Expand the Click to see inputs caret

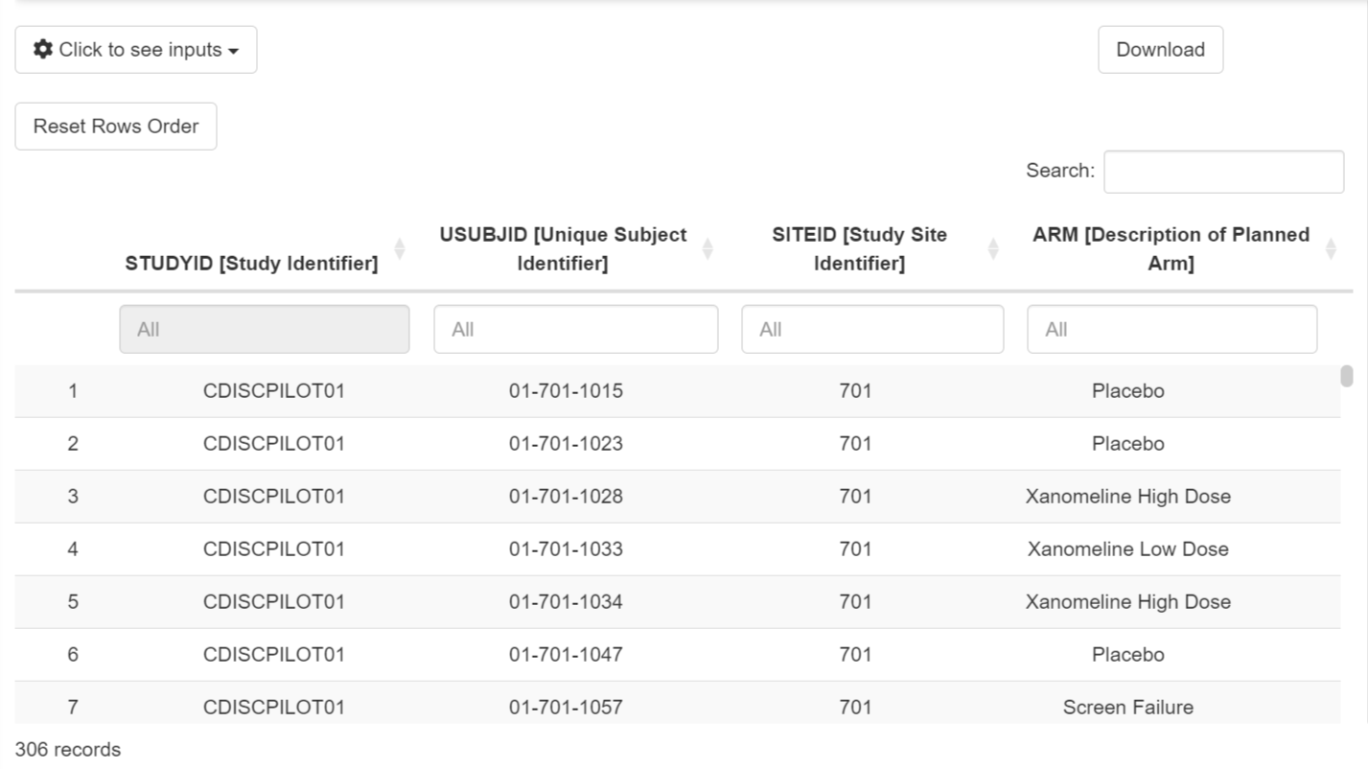(234, 51)
